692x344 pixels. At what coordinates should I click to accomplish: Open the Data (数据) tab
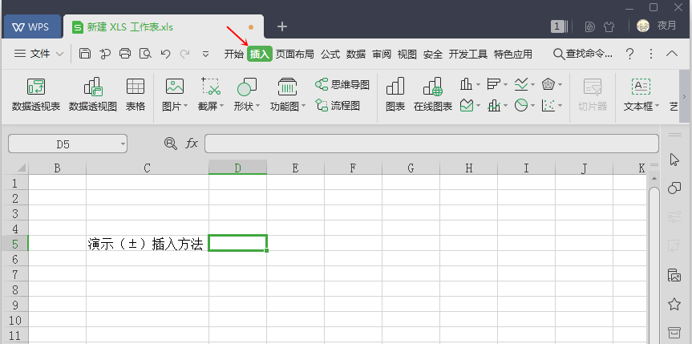(x=356, y=54)
